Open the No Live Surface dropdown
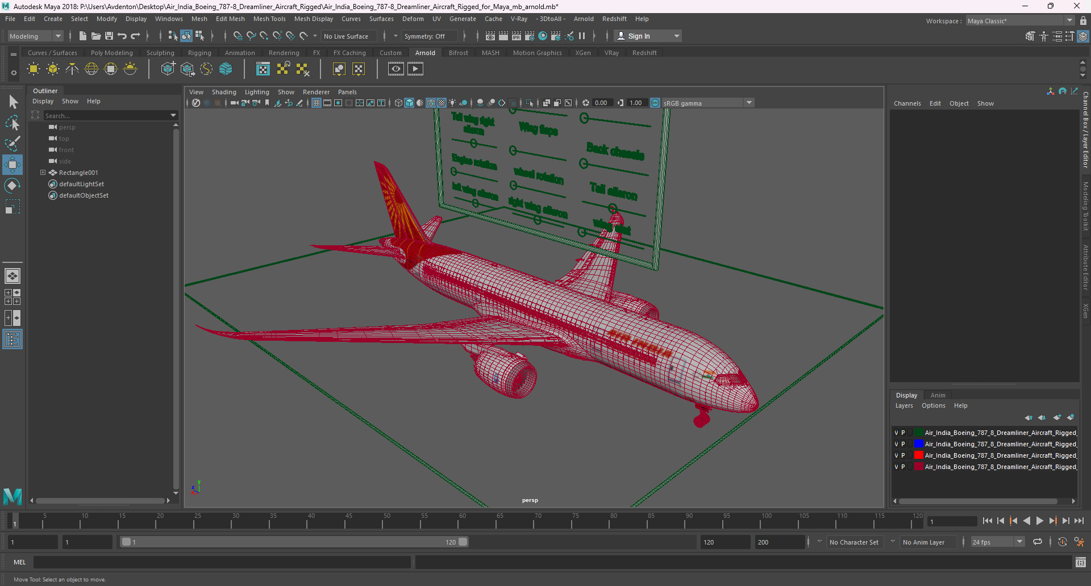The width and height of the screenshot is (1091, 586). pos(349,36)
